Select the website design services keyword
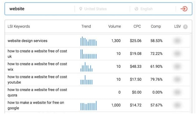 [x=27, y=41]
